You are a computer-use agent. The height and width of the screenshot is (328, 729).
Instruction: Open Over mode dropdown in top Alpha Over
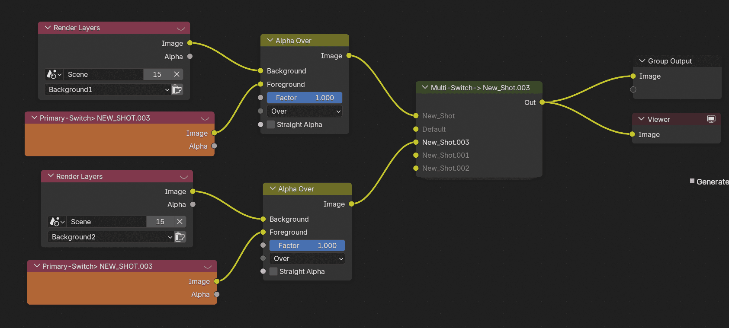pos(305,111)
